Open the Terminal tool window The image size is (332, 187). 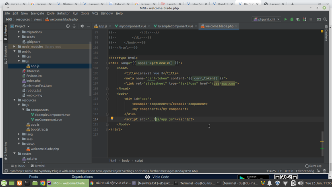click(38, 166)
